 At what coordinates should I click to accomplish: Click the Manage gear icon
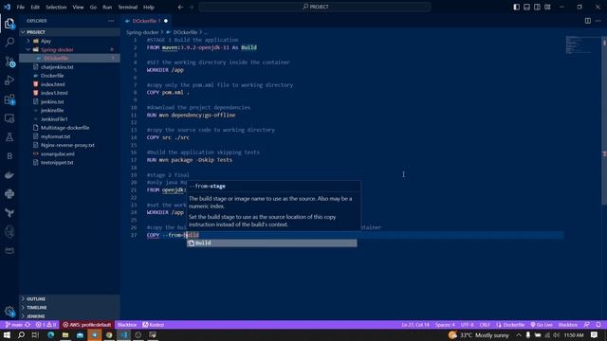click(x=9, y=311)
